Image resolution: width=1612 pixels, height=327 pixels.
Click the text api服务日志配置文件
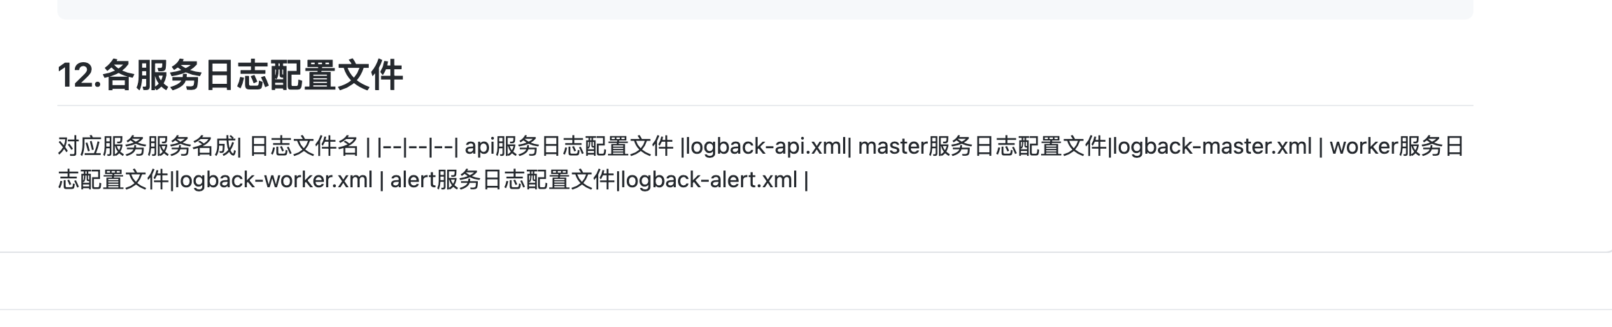click(x=569, y=147)
